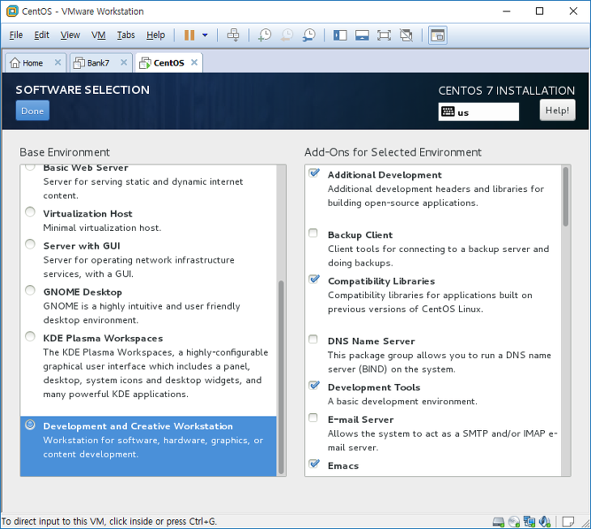591x529 pixels.
Task: Click the 'Backup Client' title text
Action: click(360, 235)
